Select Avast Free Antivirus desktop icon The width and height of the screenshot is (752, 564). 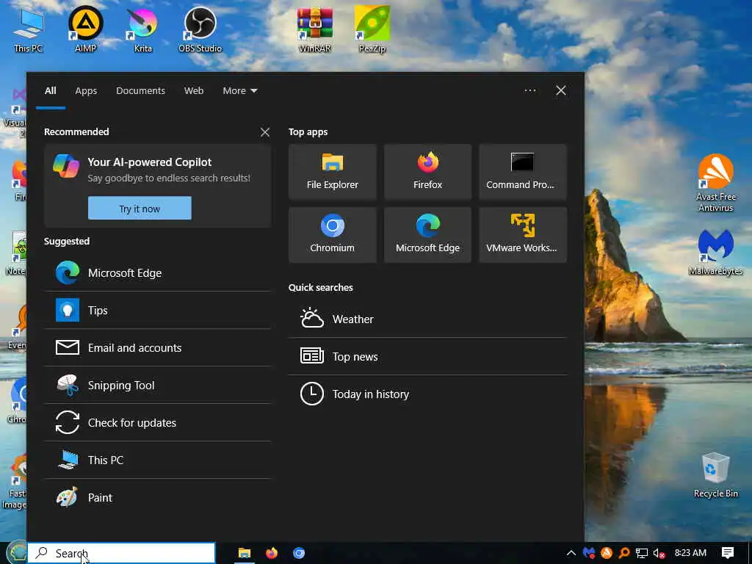tap(715, 182)
